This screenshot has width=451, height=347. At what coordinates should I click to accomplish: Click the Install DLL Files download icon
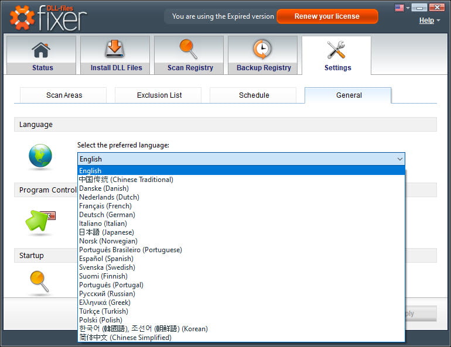coord(115,49)
